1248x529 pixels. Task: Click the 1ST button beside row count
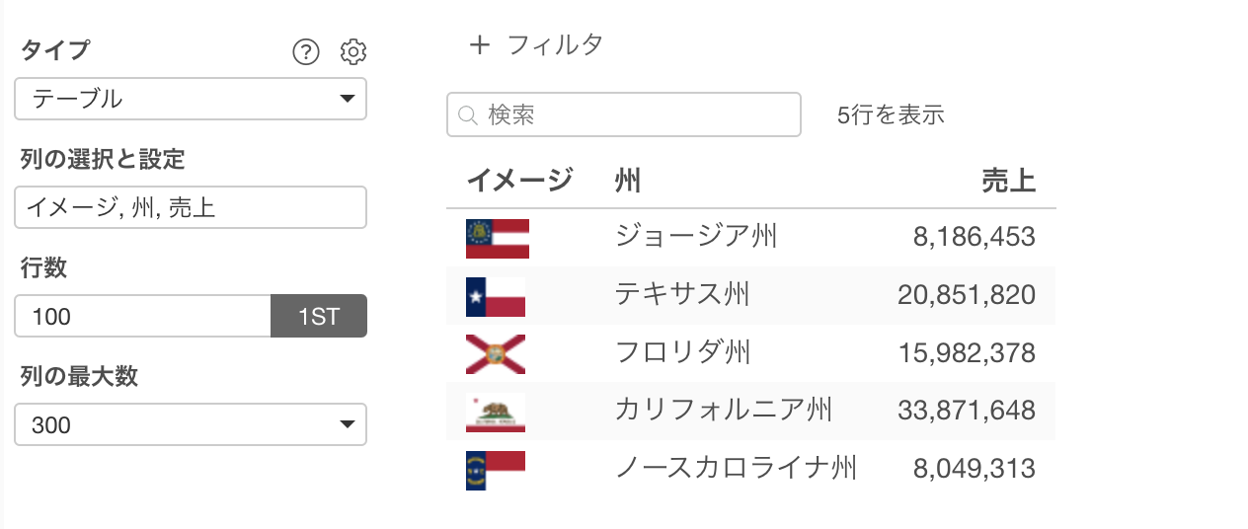tap(319, 316)
